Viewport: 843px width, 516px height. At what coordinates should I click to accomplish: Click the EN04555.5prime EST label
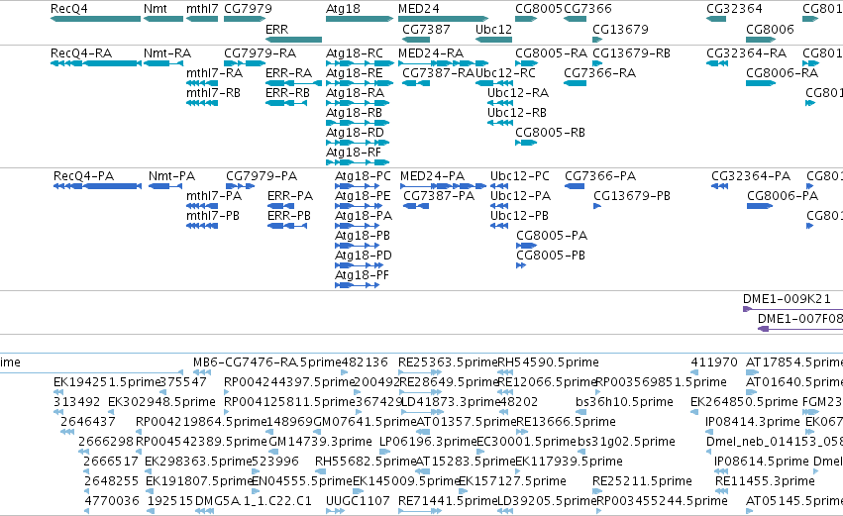[301, 482]
